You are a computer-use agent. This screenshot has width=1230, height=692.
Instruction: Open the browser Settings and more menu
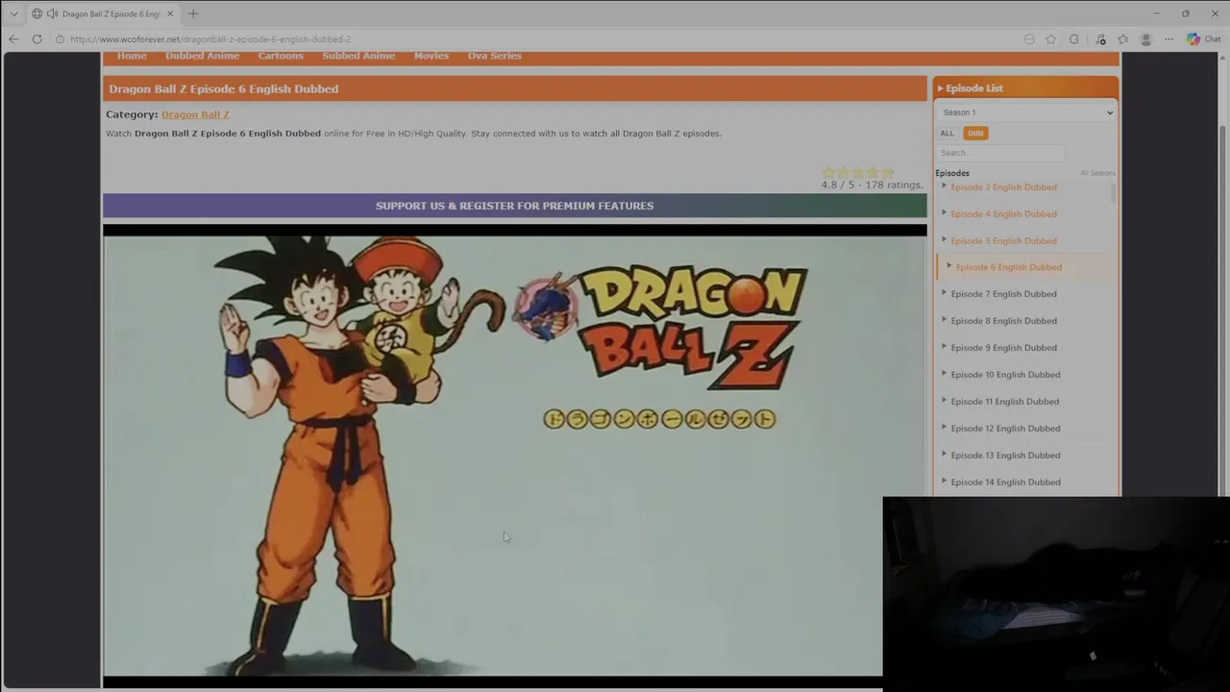point(1169,39)
